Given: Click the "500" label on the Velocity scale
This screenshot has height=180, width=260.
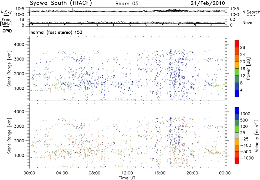Looking at the screenshot, I should click(x=244, y=120).
